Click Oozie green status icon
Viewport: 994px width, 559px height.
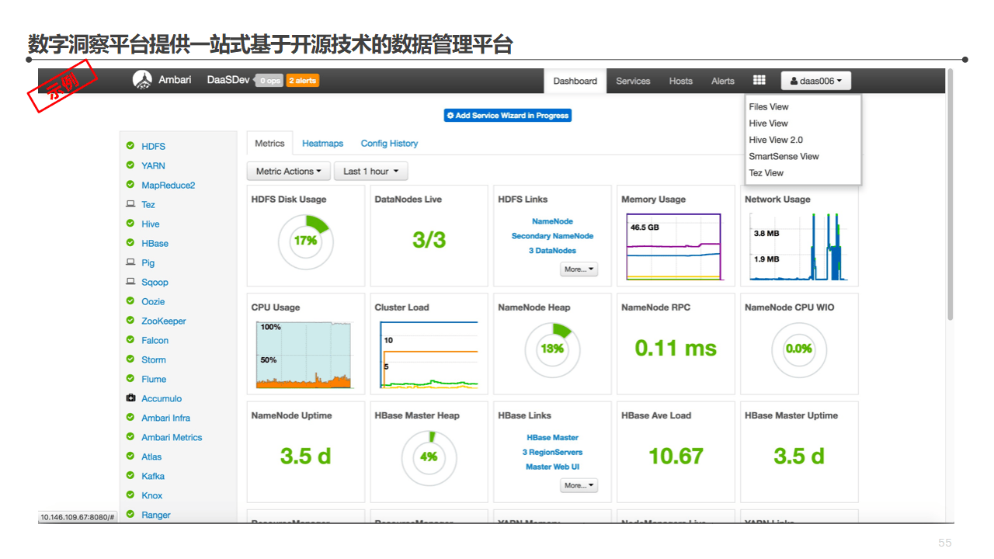point(130,301)
